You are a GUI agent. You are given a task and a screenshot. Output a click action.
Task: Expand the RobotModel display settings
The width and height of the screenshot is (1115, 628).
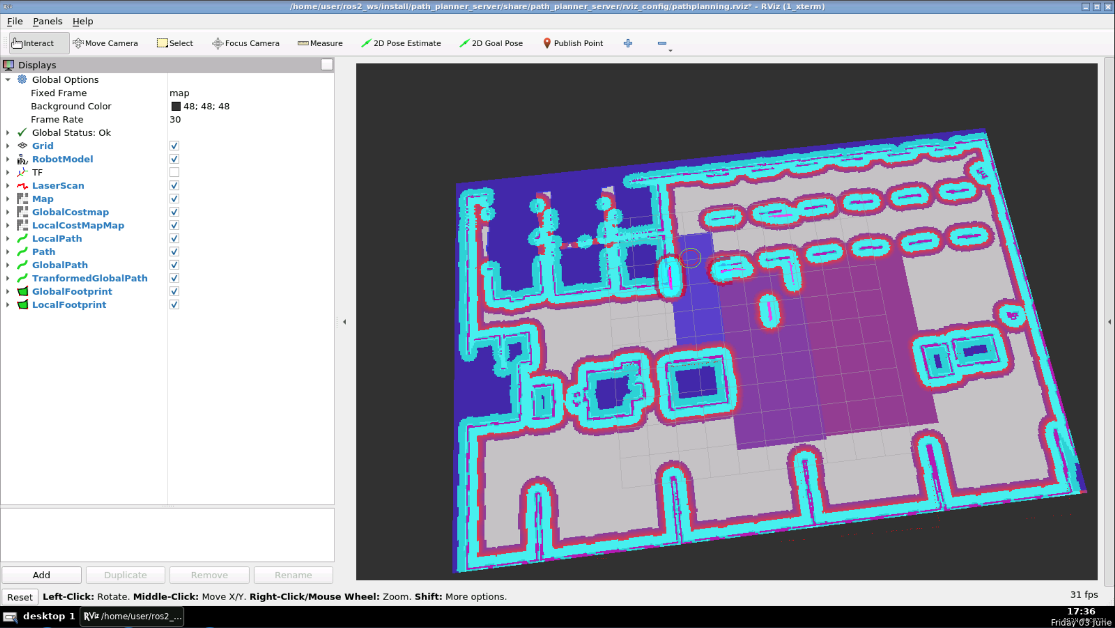8,159
